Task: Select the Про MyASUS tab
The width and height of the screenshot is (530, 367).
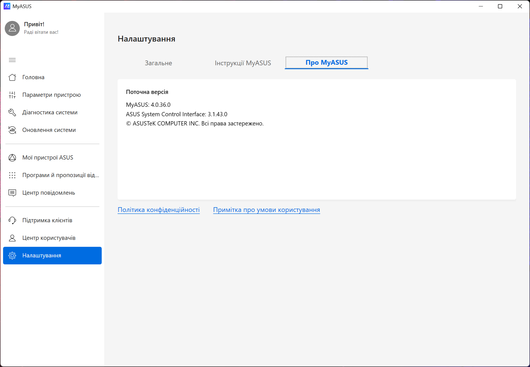Action: [327, 62]
